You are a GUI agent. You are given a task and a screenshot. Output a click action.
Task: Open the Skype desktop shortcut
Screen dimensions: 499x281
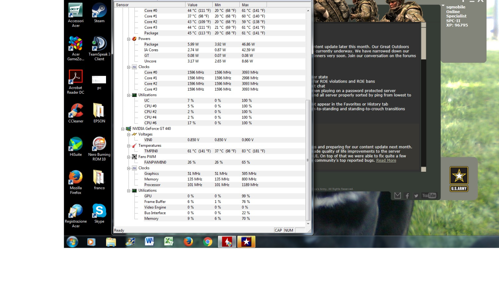(x=99, y=213)
